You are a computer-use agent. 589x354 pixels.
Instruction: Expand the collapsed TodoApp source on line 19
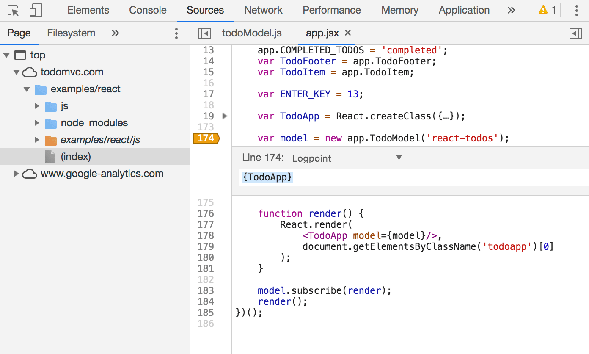225,116
